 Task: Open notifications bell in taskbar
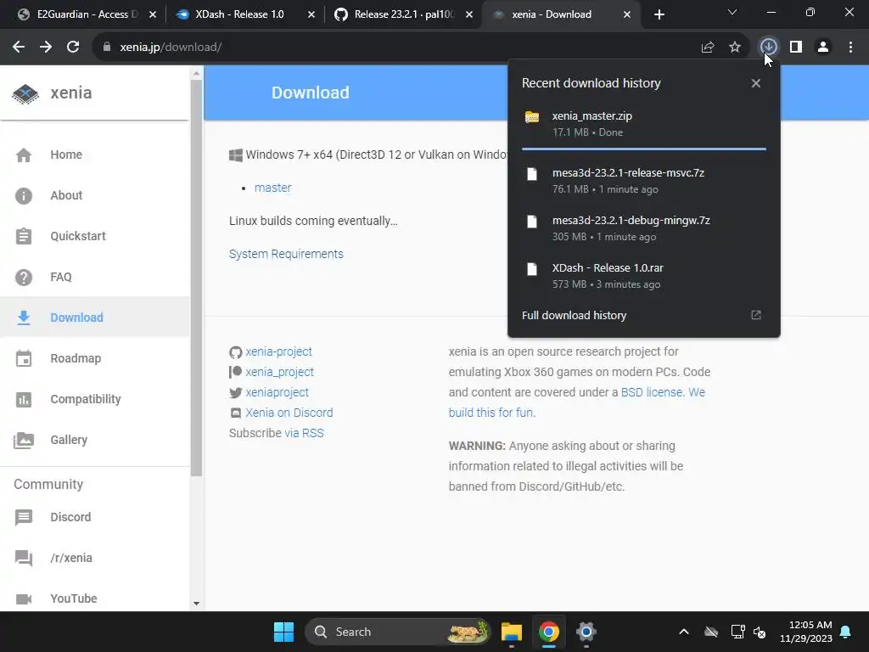[846, 632]
